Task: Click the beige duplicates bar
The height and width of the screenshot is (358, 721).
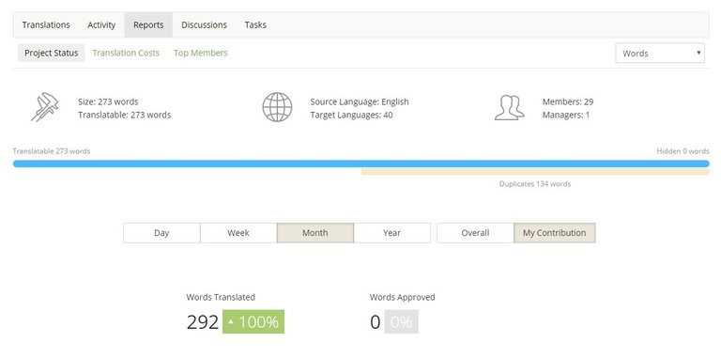Action: click(x=535, y=172)
